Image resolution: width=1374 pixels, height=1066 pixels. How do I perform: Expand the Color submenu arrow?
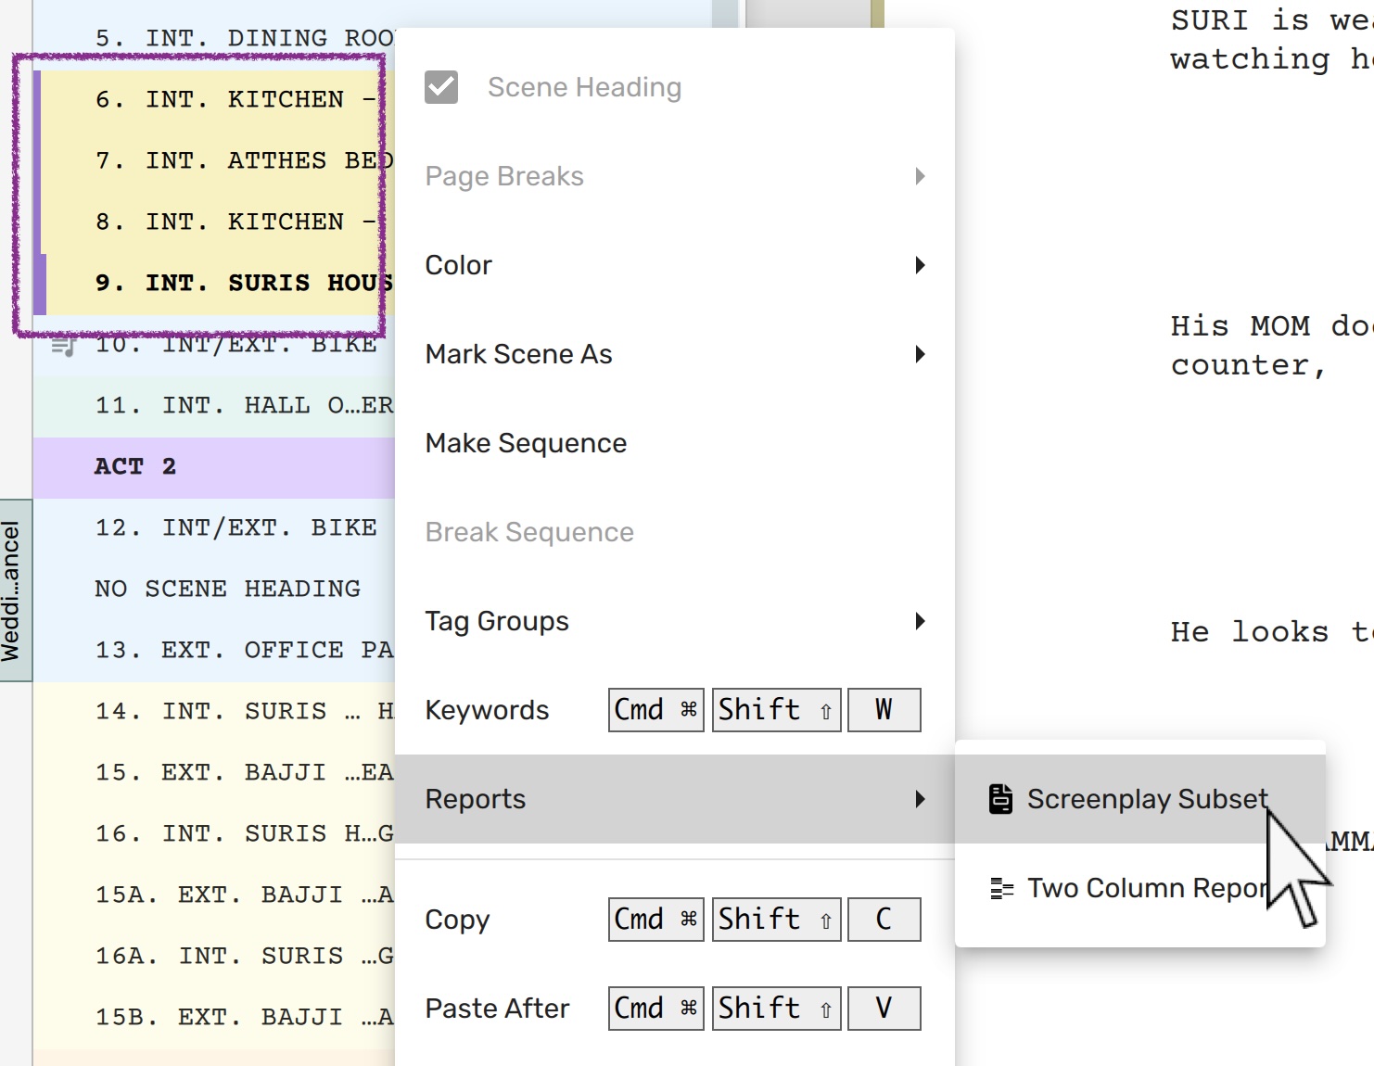919,265
